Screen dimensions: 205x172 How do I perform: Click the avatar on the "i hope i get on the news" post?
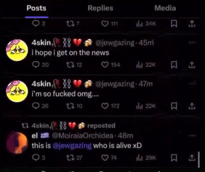pos(17,50)
